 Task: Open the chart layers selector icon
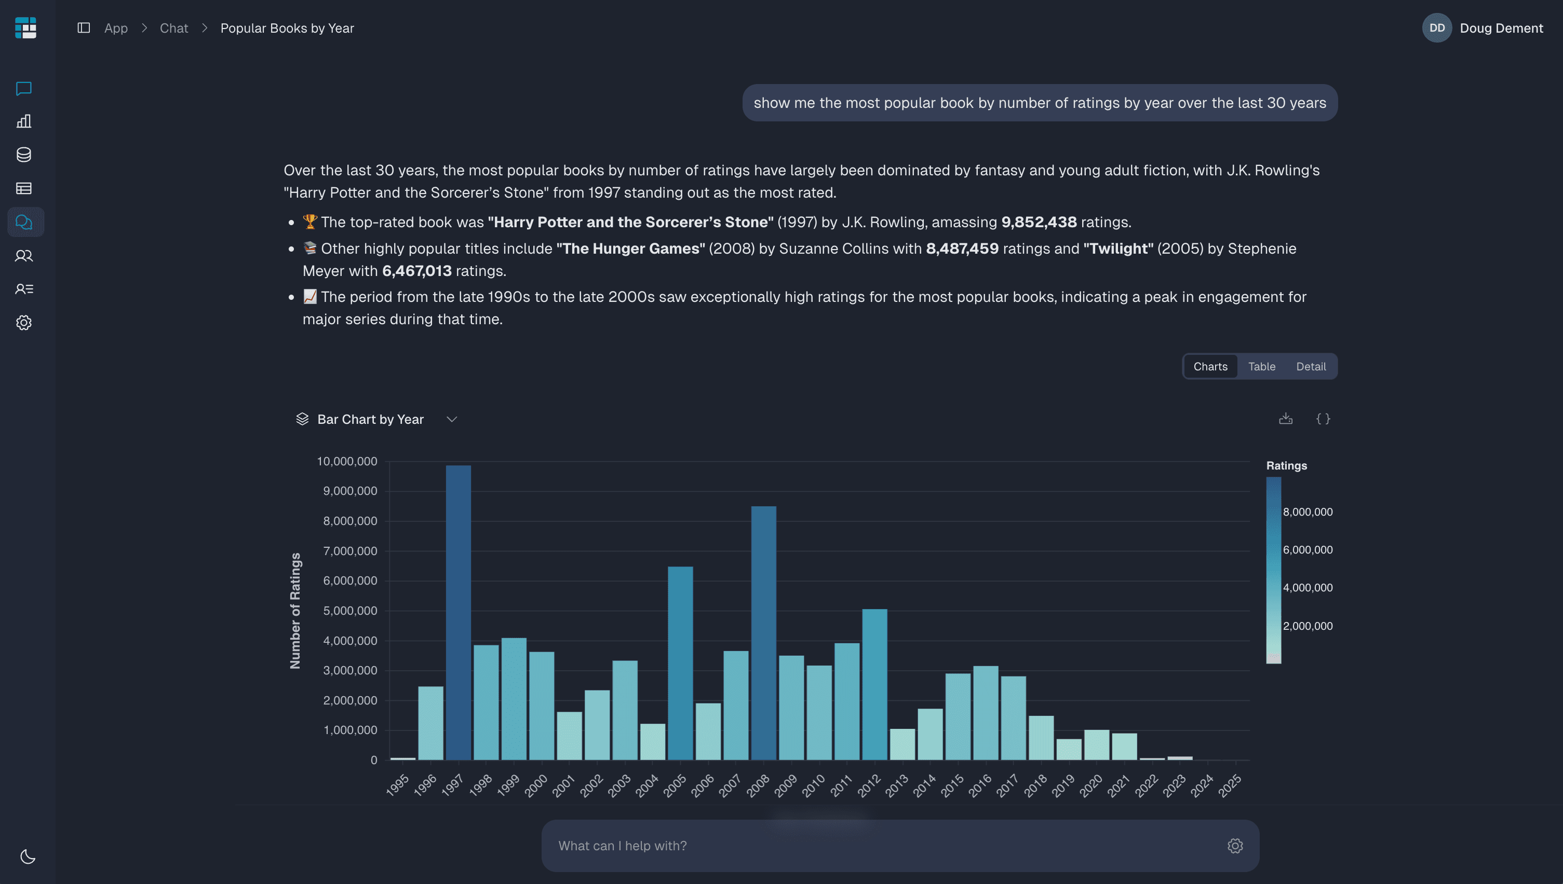[x=303, y=418]
